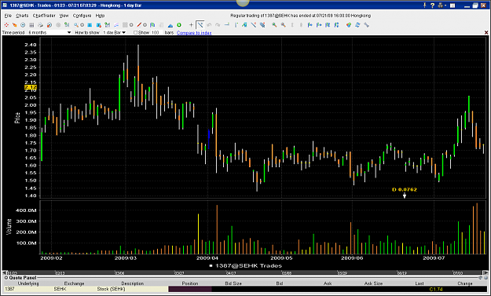Click the Position column header
The height and width of the screenshot is (296, 491).
(190, 283)
